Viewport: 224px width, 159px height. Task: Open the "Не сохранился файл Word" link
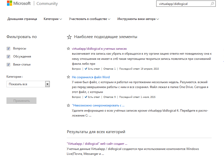coord(91,77)
